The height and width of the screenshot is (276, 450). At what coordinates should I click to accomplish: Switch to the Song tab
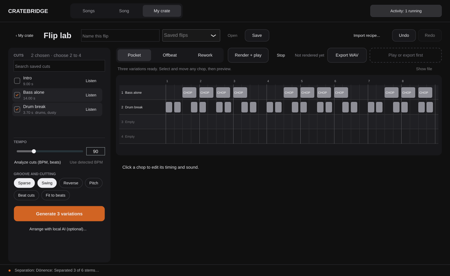[x=124, y=11]
